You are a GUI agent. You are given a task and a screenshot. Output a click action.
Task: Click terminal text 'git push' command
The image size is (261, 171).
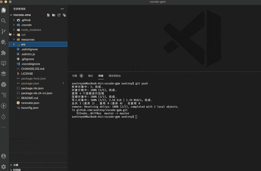click(x=141, y=83)
